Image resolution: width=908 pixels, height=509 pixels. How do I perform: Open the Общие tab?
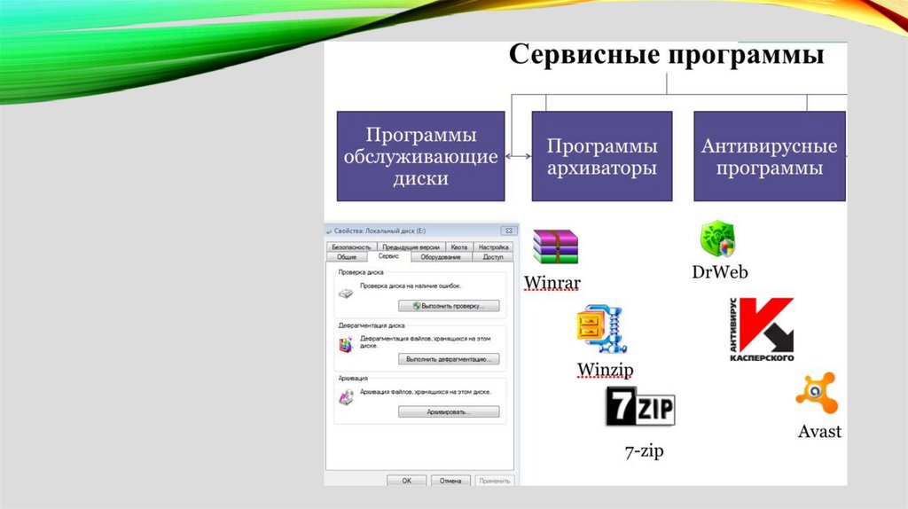347,256
